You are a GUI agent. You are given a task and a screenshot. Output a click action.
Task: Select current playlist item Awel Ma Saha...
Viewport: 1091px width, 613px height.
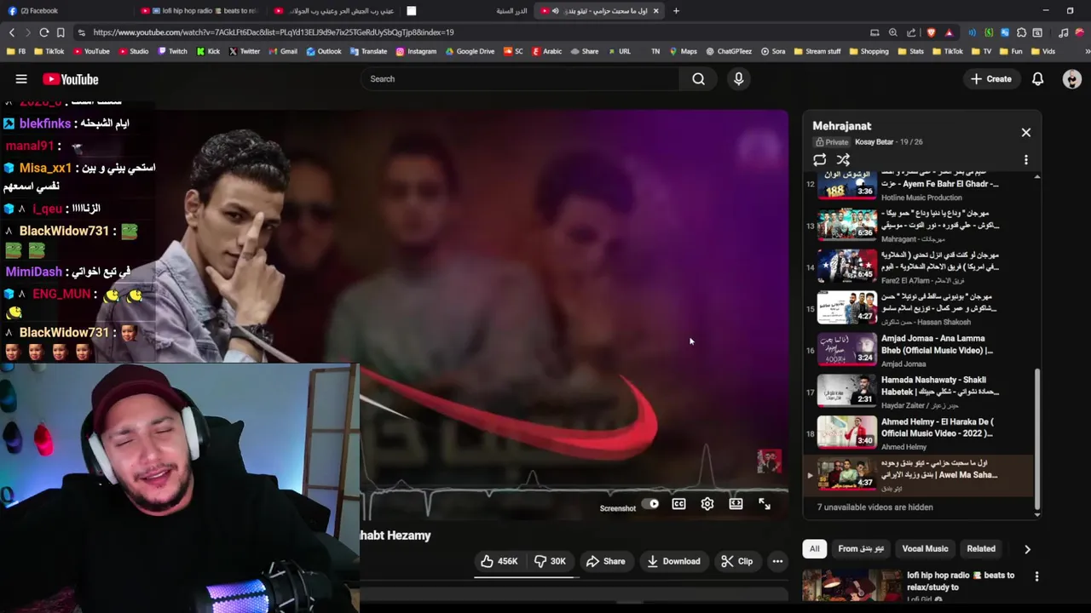coord(918,475)
